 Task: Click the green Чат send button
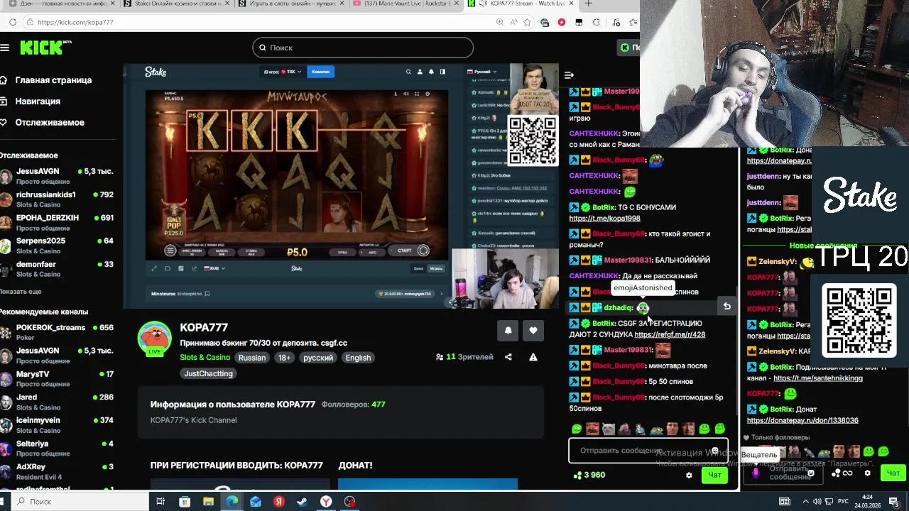[x=714, y=475]
